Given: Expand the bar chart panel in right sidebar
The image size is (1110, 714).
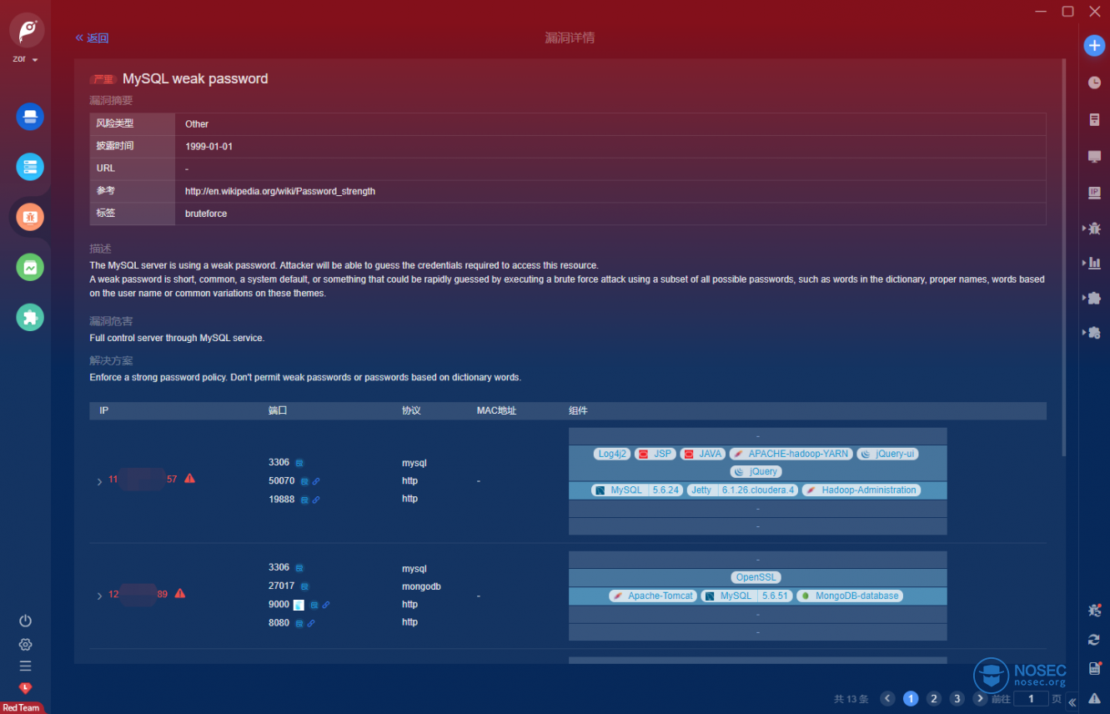Looking at the screenshot, I should (1092, 263).
